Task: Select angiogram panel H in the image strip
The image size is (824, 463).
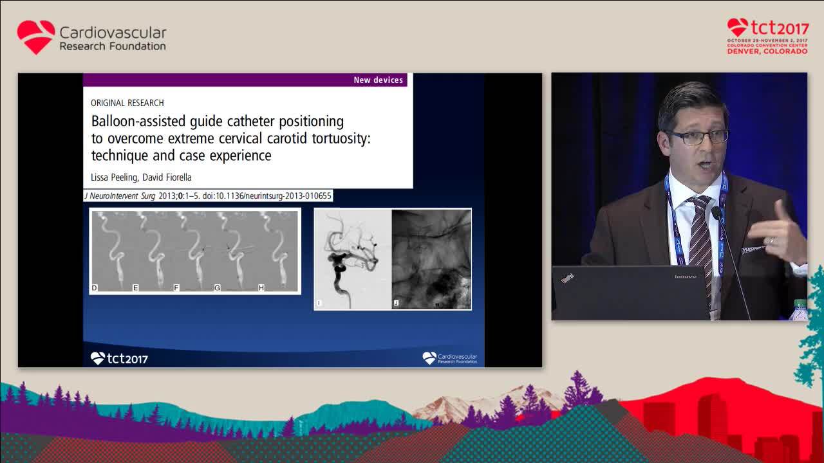Action: tap(278, 251)
